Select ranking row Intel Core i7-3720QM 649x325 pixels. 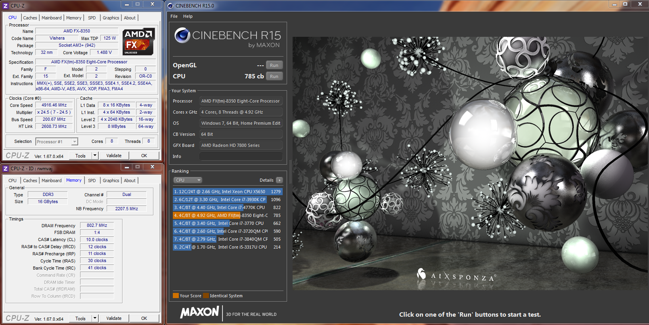[x=228, y=231]
